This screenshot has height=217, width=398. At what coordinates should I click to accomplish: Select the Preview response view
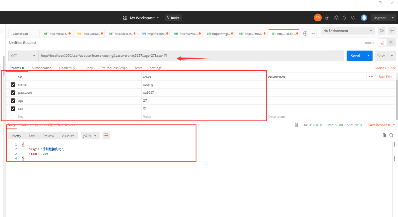[48, 136]
